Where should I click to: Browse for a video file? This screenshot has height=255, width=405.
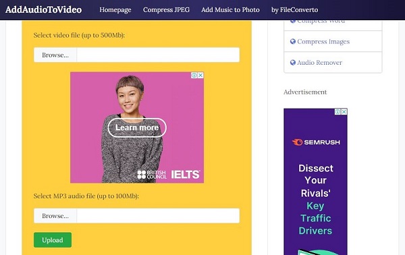(x=55, y=55)
